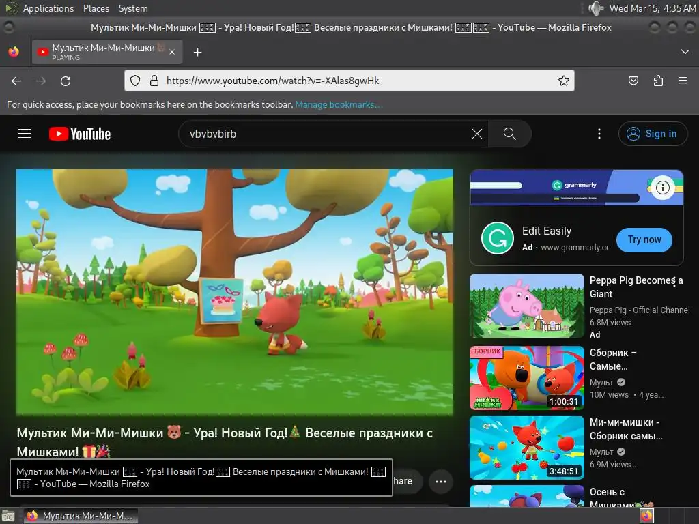Open the Осень с Мишками video title
Screen dimensions: 699x524
(621, 498)
